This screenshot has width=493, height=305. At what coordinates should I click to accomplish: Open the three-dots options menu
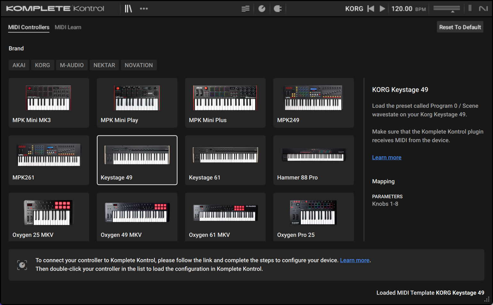click(x=144, y=9)
